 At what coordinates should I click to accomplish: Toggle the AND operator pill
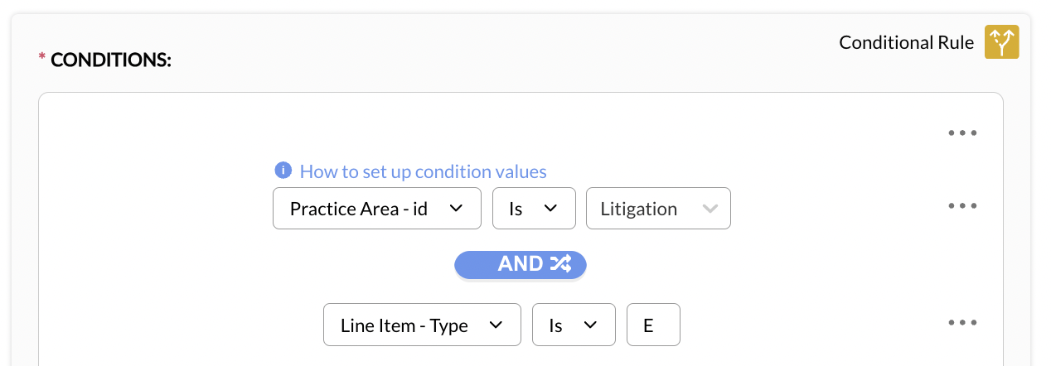pos(520,264)
